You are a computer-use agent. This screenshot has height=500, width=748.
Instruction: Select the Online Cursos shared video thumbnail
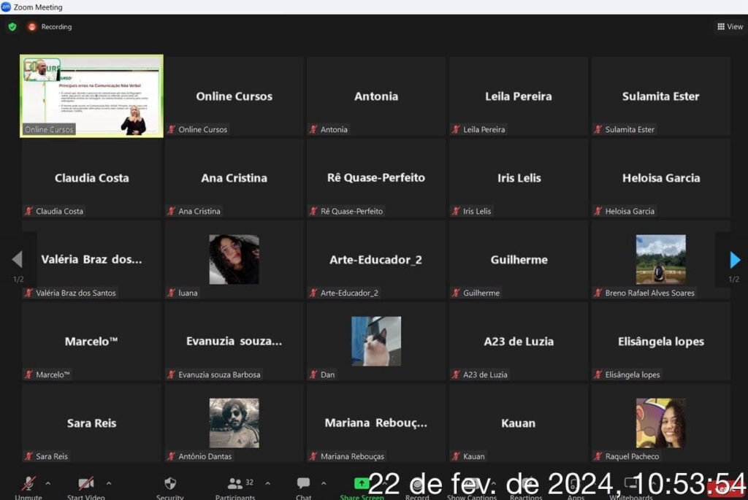[92, 96]
